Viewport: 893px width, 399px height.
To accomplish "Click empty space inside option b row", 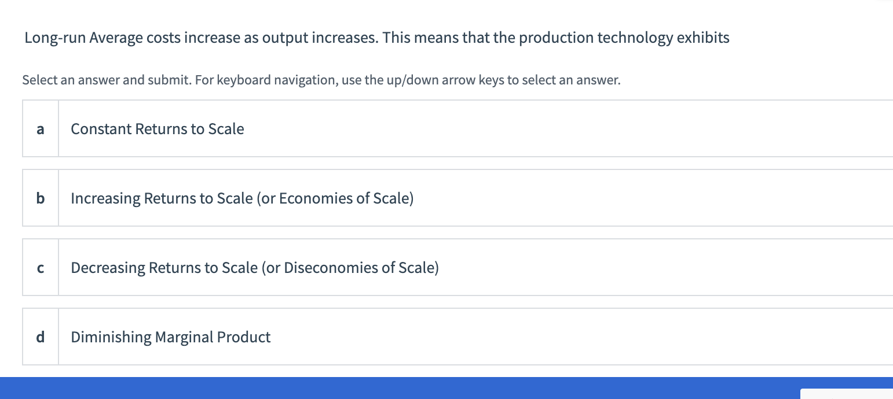I will pyautogui.click(x=637, y=198).
